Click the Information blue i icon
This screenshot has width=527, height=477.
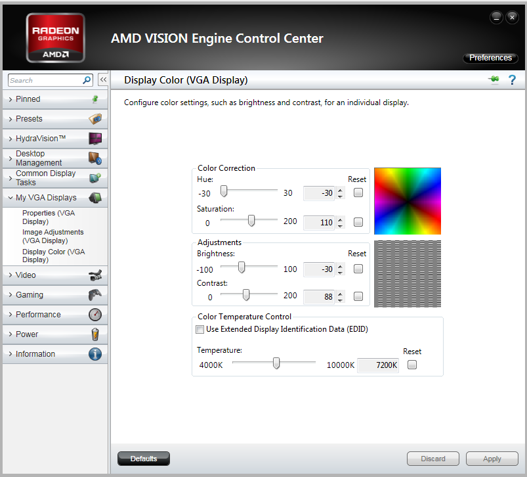tap(95, 354)
